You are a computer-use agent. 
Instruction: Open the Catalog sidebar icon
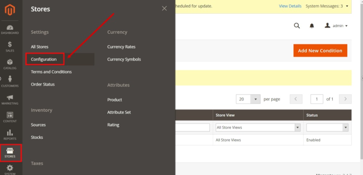(10, 64)
